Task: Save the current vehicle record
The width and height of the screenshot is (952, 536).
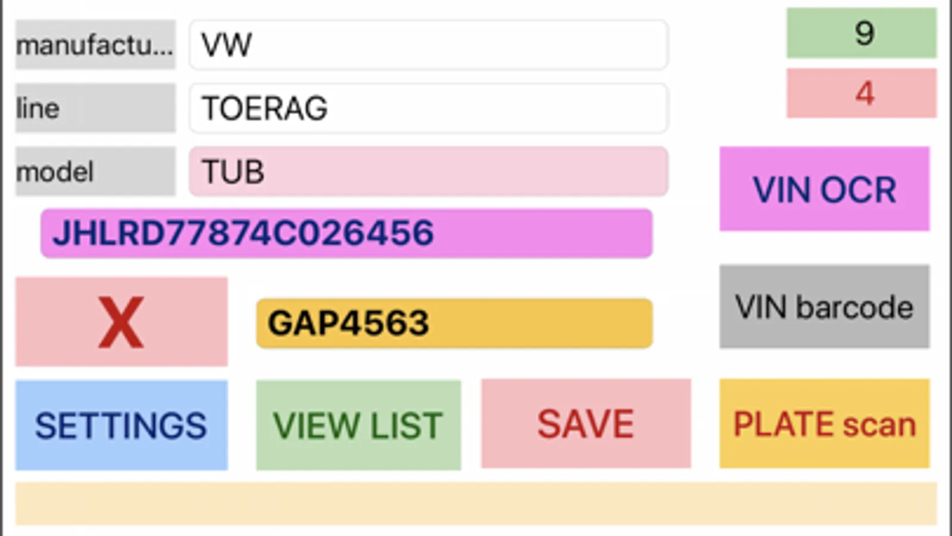Action: (586, 423)
